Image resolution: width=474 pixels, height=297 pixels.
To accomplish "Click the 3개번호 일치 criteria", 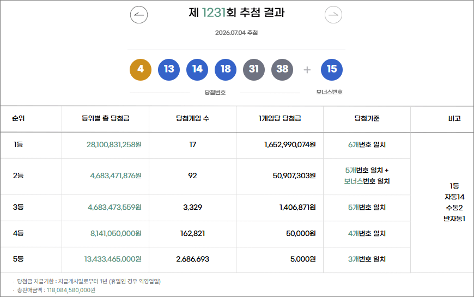I will [x=367, y=259].
